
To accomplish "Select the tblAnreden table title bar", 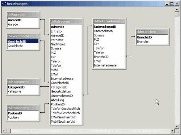I will pos(23,14).
